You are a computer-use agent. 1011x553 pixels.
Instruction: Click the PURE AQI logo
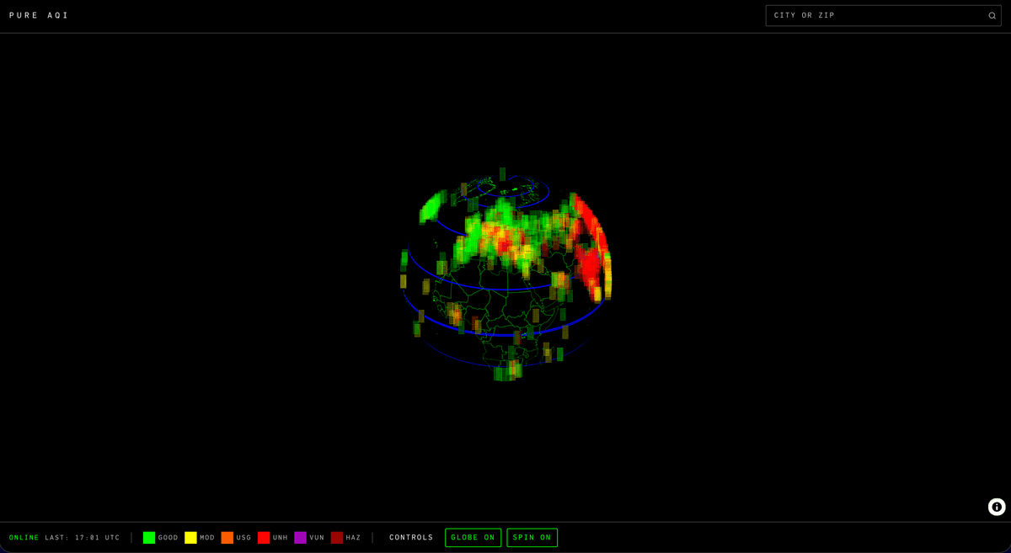click(40, 16)
